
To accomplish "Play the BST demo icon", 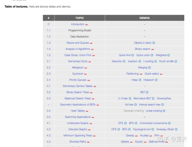I will tap(147, 92).
